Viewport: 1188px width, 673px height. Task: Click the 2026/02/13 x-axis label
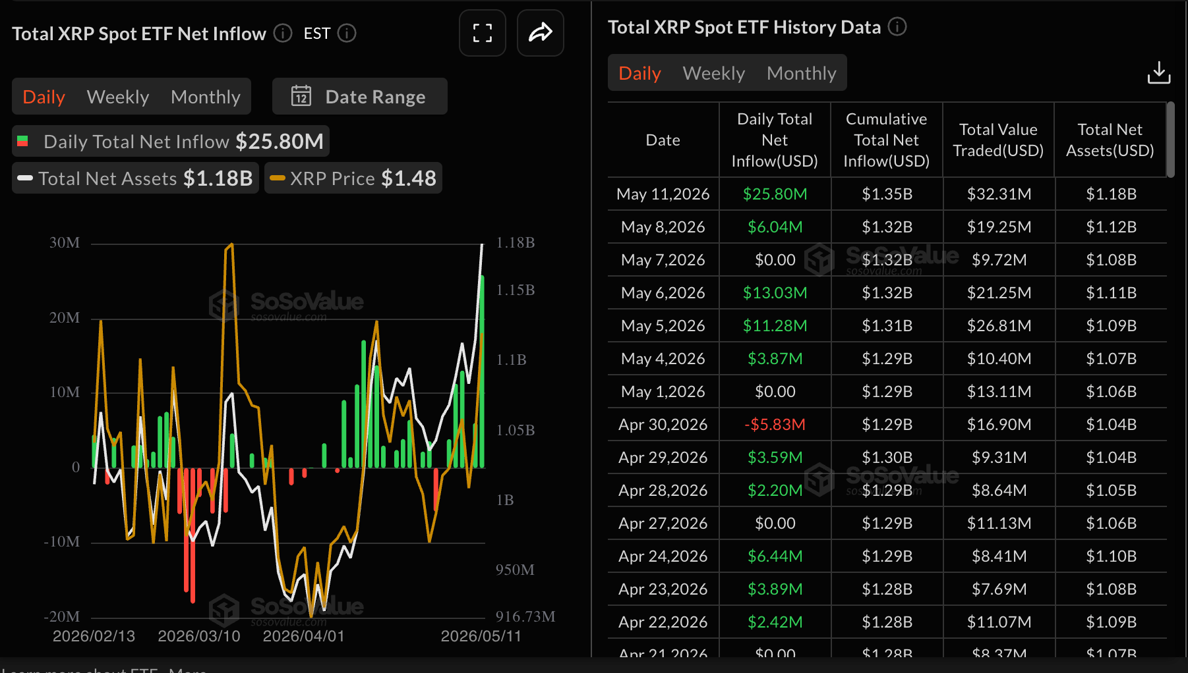pos(94,636)
